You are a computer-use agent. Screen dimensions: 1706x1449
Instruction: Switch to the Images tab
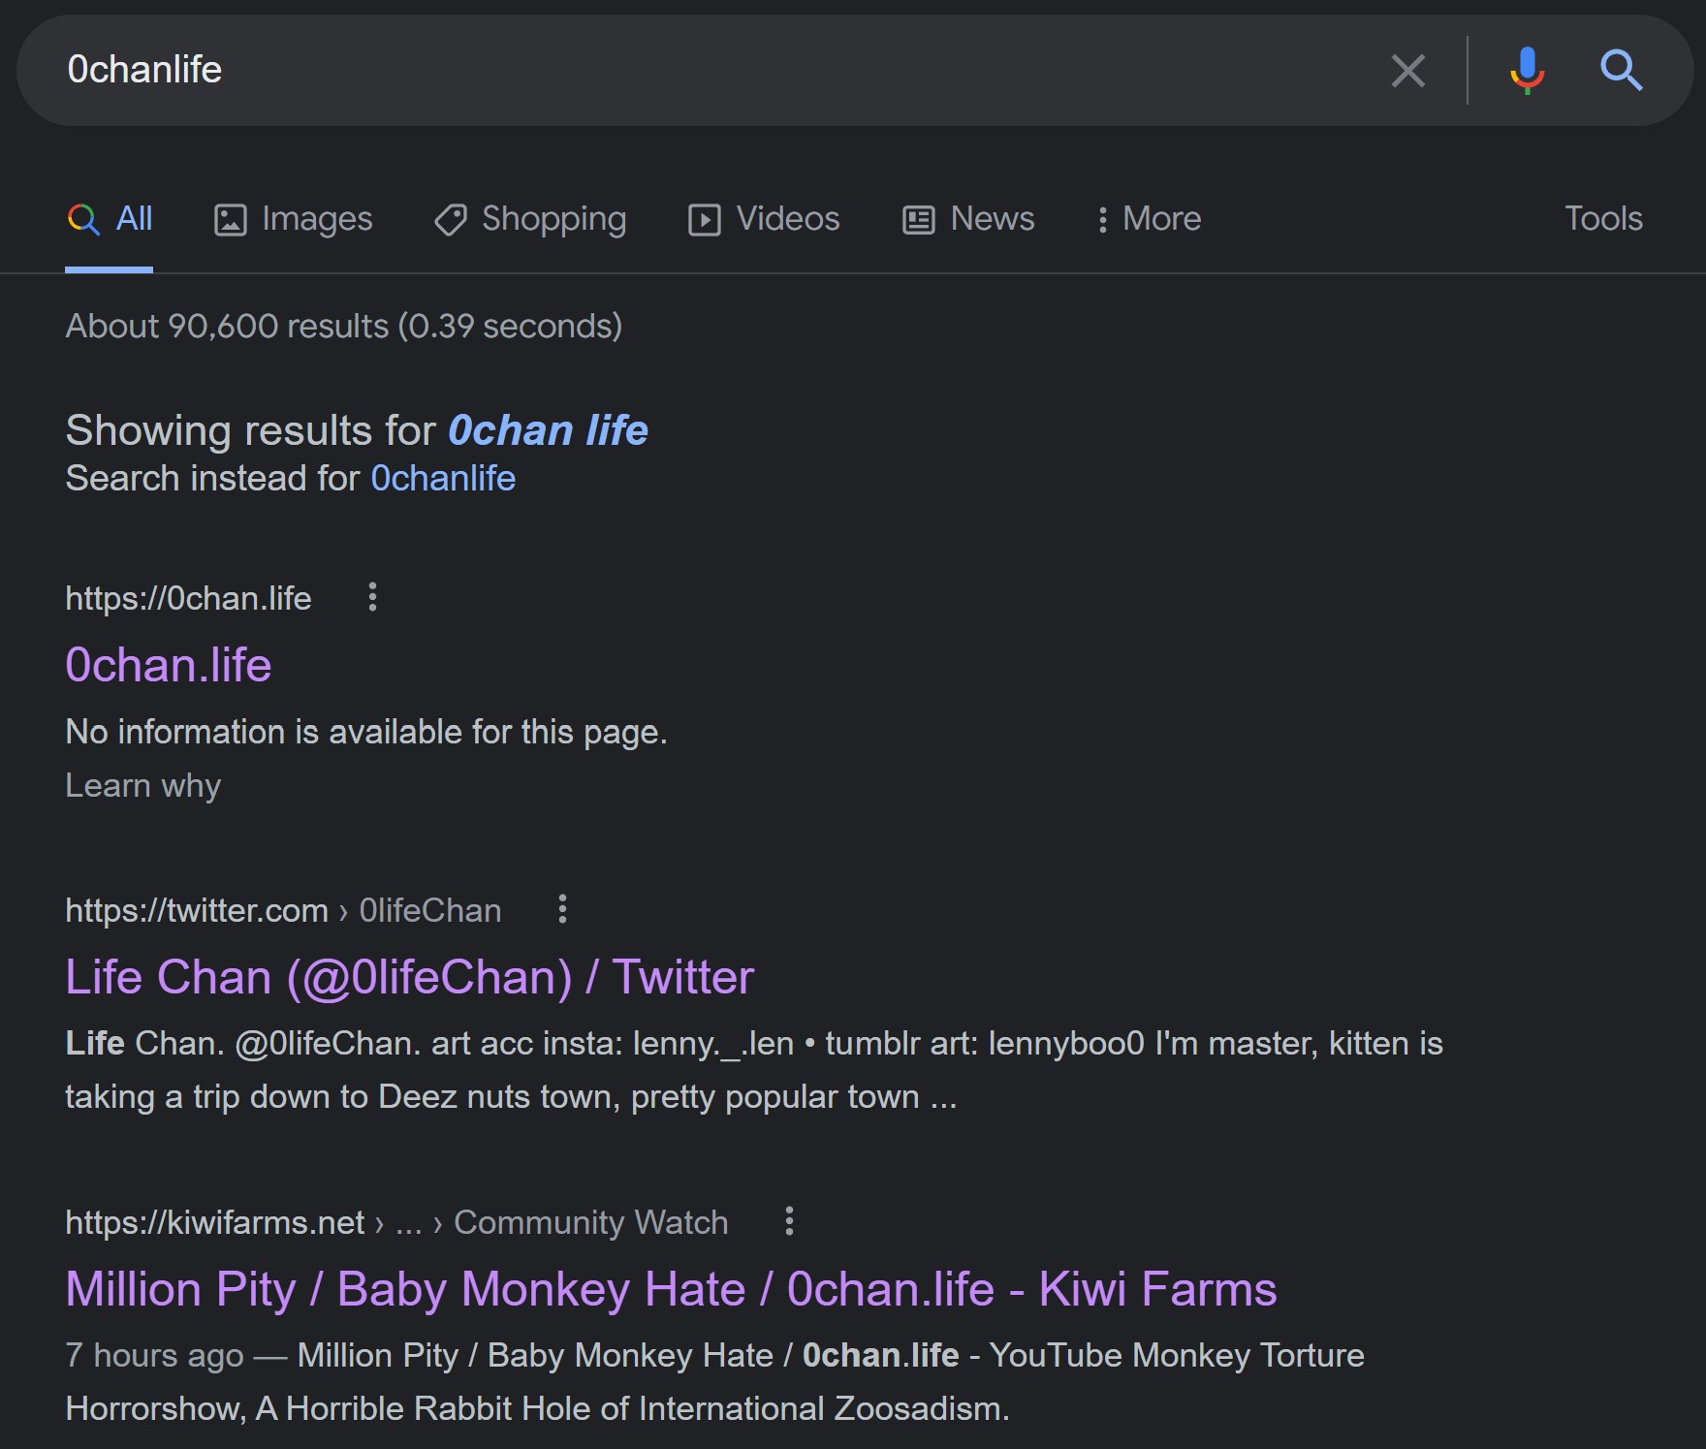point(294,219)
